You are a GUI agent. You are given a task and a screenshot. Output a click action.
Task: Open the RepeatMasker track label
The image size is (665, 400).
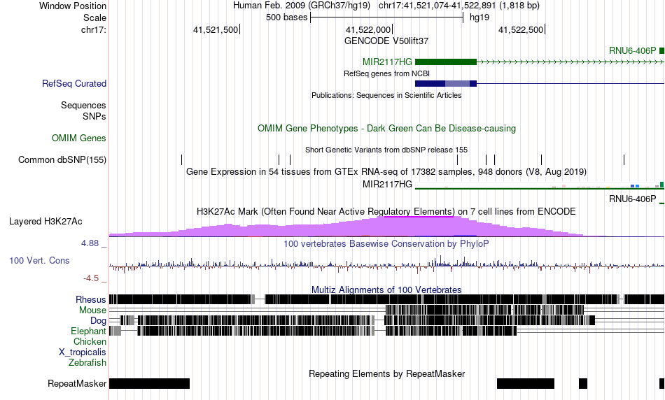tap(77, 383)
